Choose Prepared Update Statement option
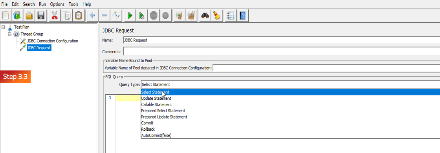The width and height of the screenshot is (440, 153). pyautogui.click(x=290, y=117)
